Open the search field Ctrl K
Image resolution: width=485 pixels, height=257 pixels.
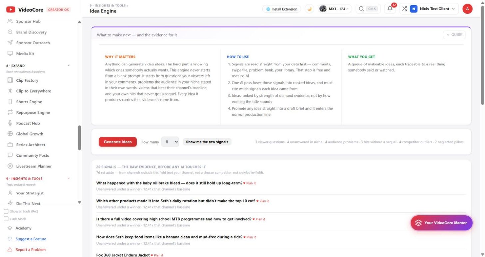coord(368,9)
